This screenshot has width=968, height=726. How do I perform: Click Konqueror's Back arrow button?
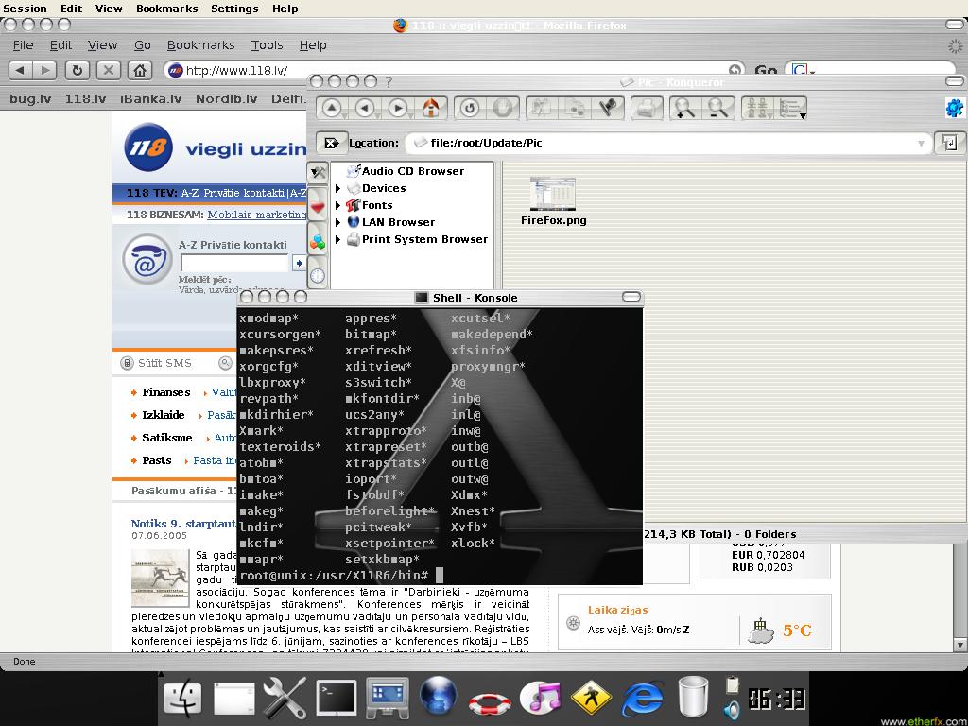tap(365, 108)
